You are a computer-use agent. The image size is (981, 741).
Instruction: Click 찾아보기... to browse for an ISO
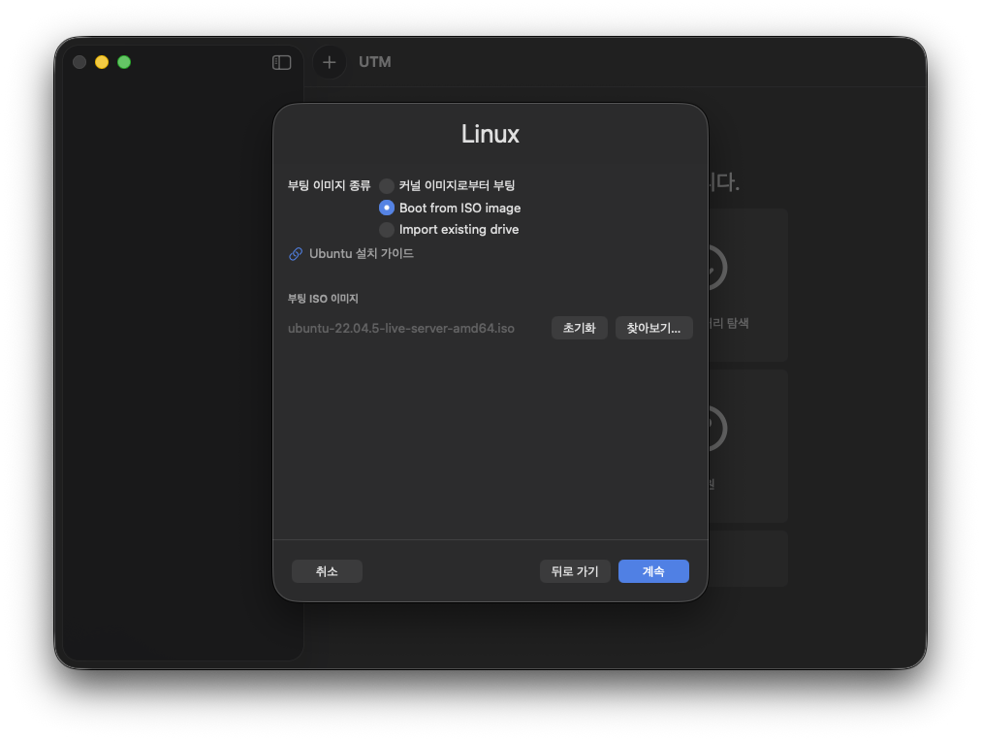point(653,329)
